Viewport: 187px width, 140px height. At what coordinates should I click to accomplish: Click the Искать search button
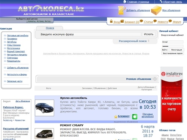(x=148, y=34)
